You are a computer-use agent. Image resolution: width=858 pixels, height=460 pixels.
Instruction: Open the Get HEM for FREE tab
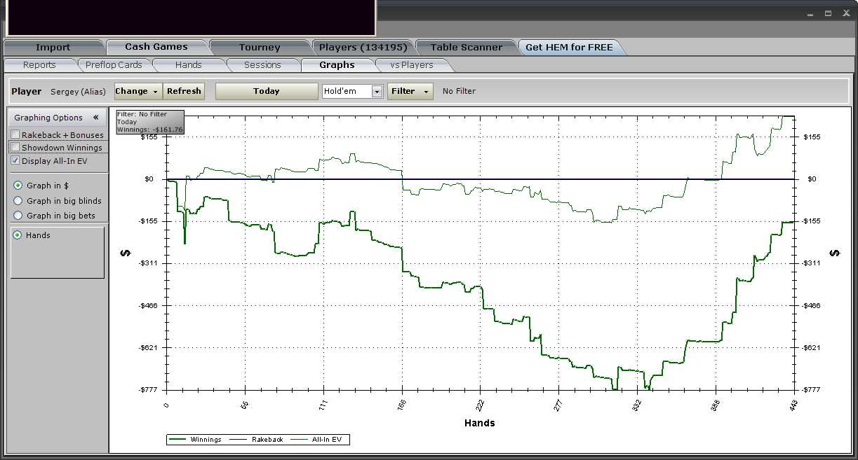[x=569, y=48]
